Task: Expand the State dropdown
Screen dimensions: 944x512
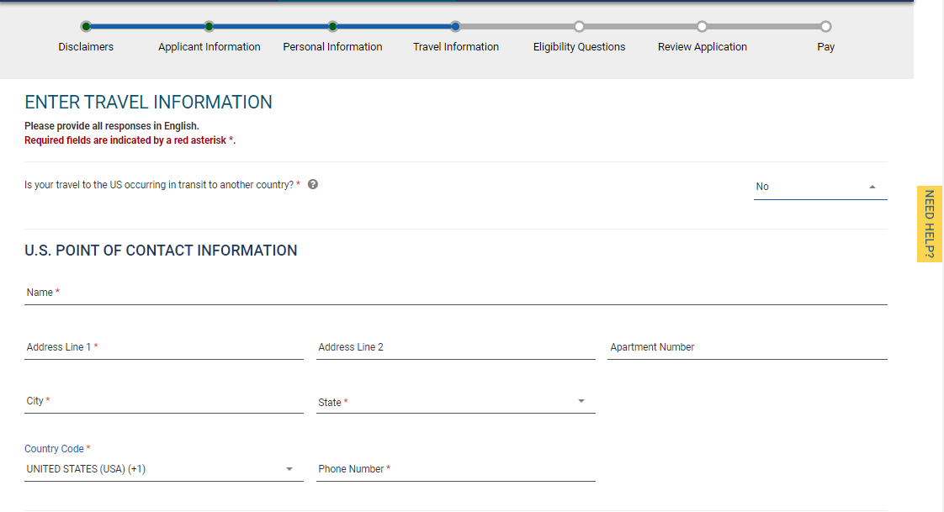Action: point(455,402)
